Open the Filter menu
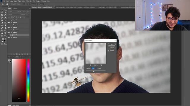 click(28, 1)
